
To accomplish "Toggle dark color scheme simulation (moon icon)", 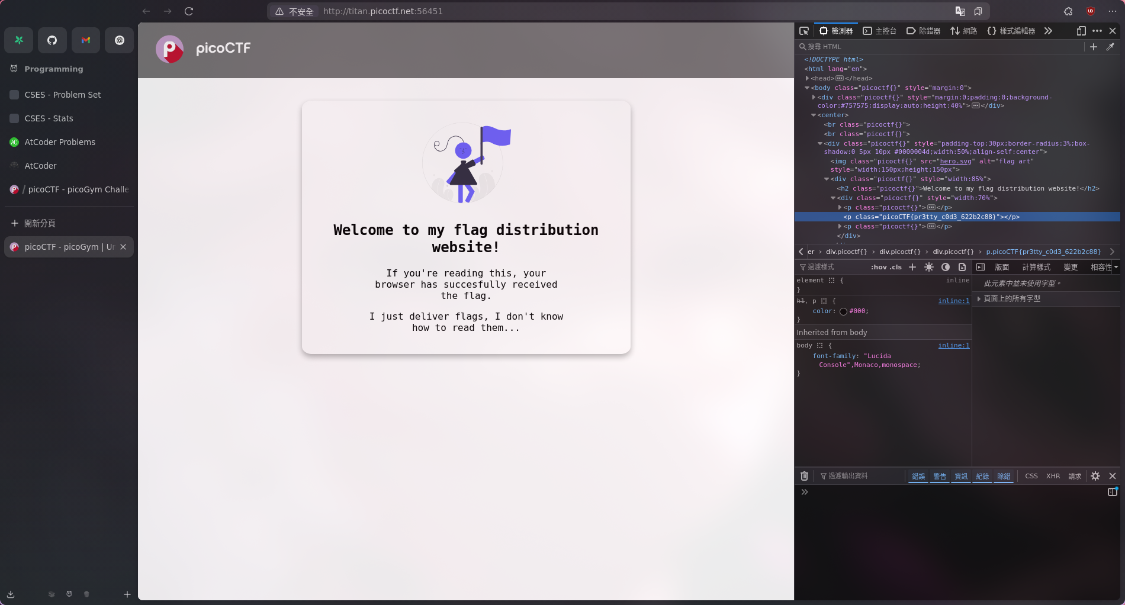I will tap(946, 267).
